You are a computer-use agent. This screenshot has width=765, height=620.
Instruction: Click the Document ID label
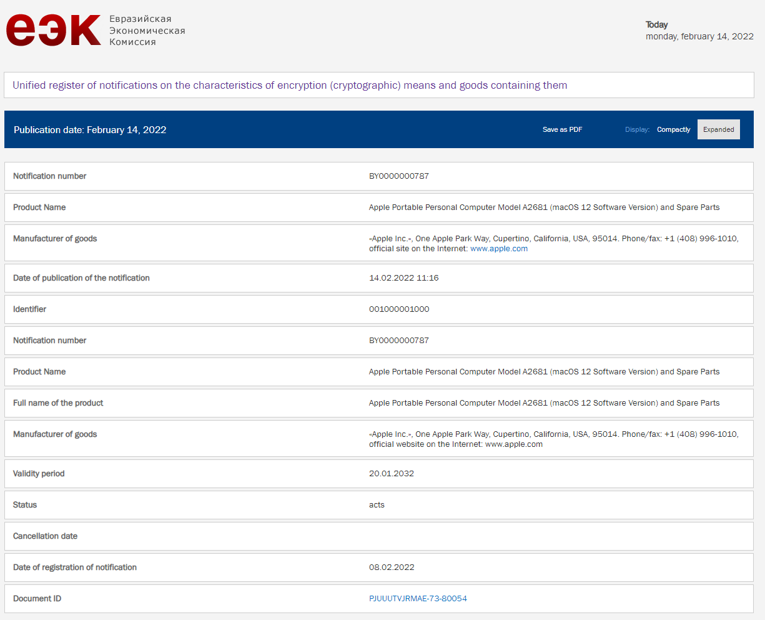(37, 599)
